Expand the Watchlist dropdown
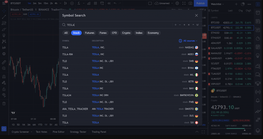The width and height of the screenshot is (263, 139). (217, 4)
